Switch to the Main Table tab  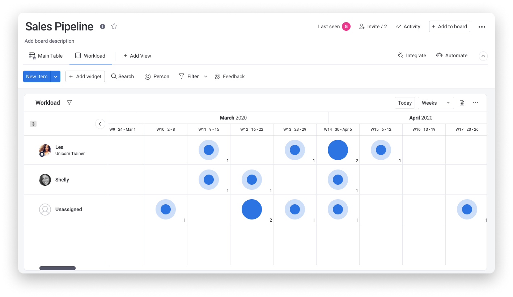click(x=46, y=56)
